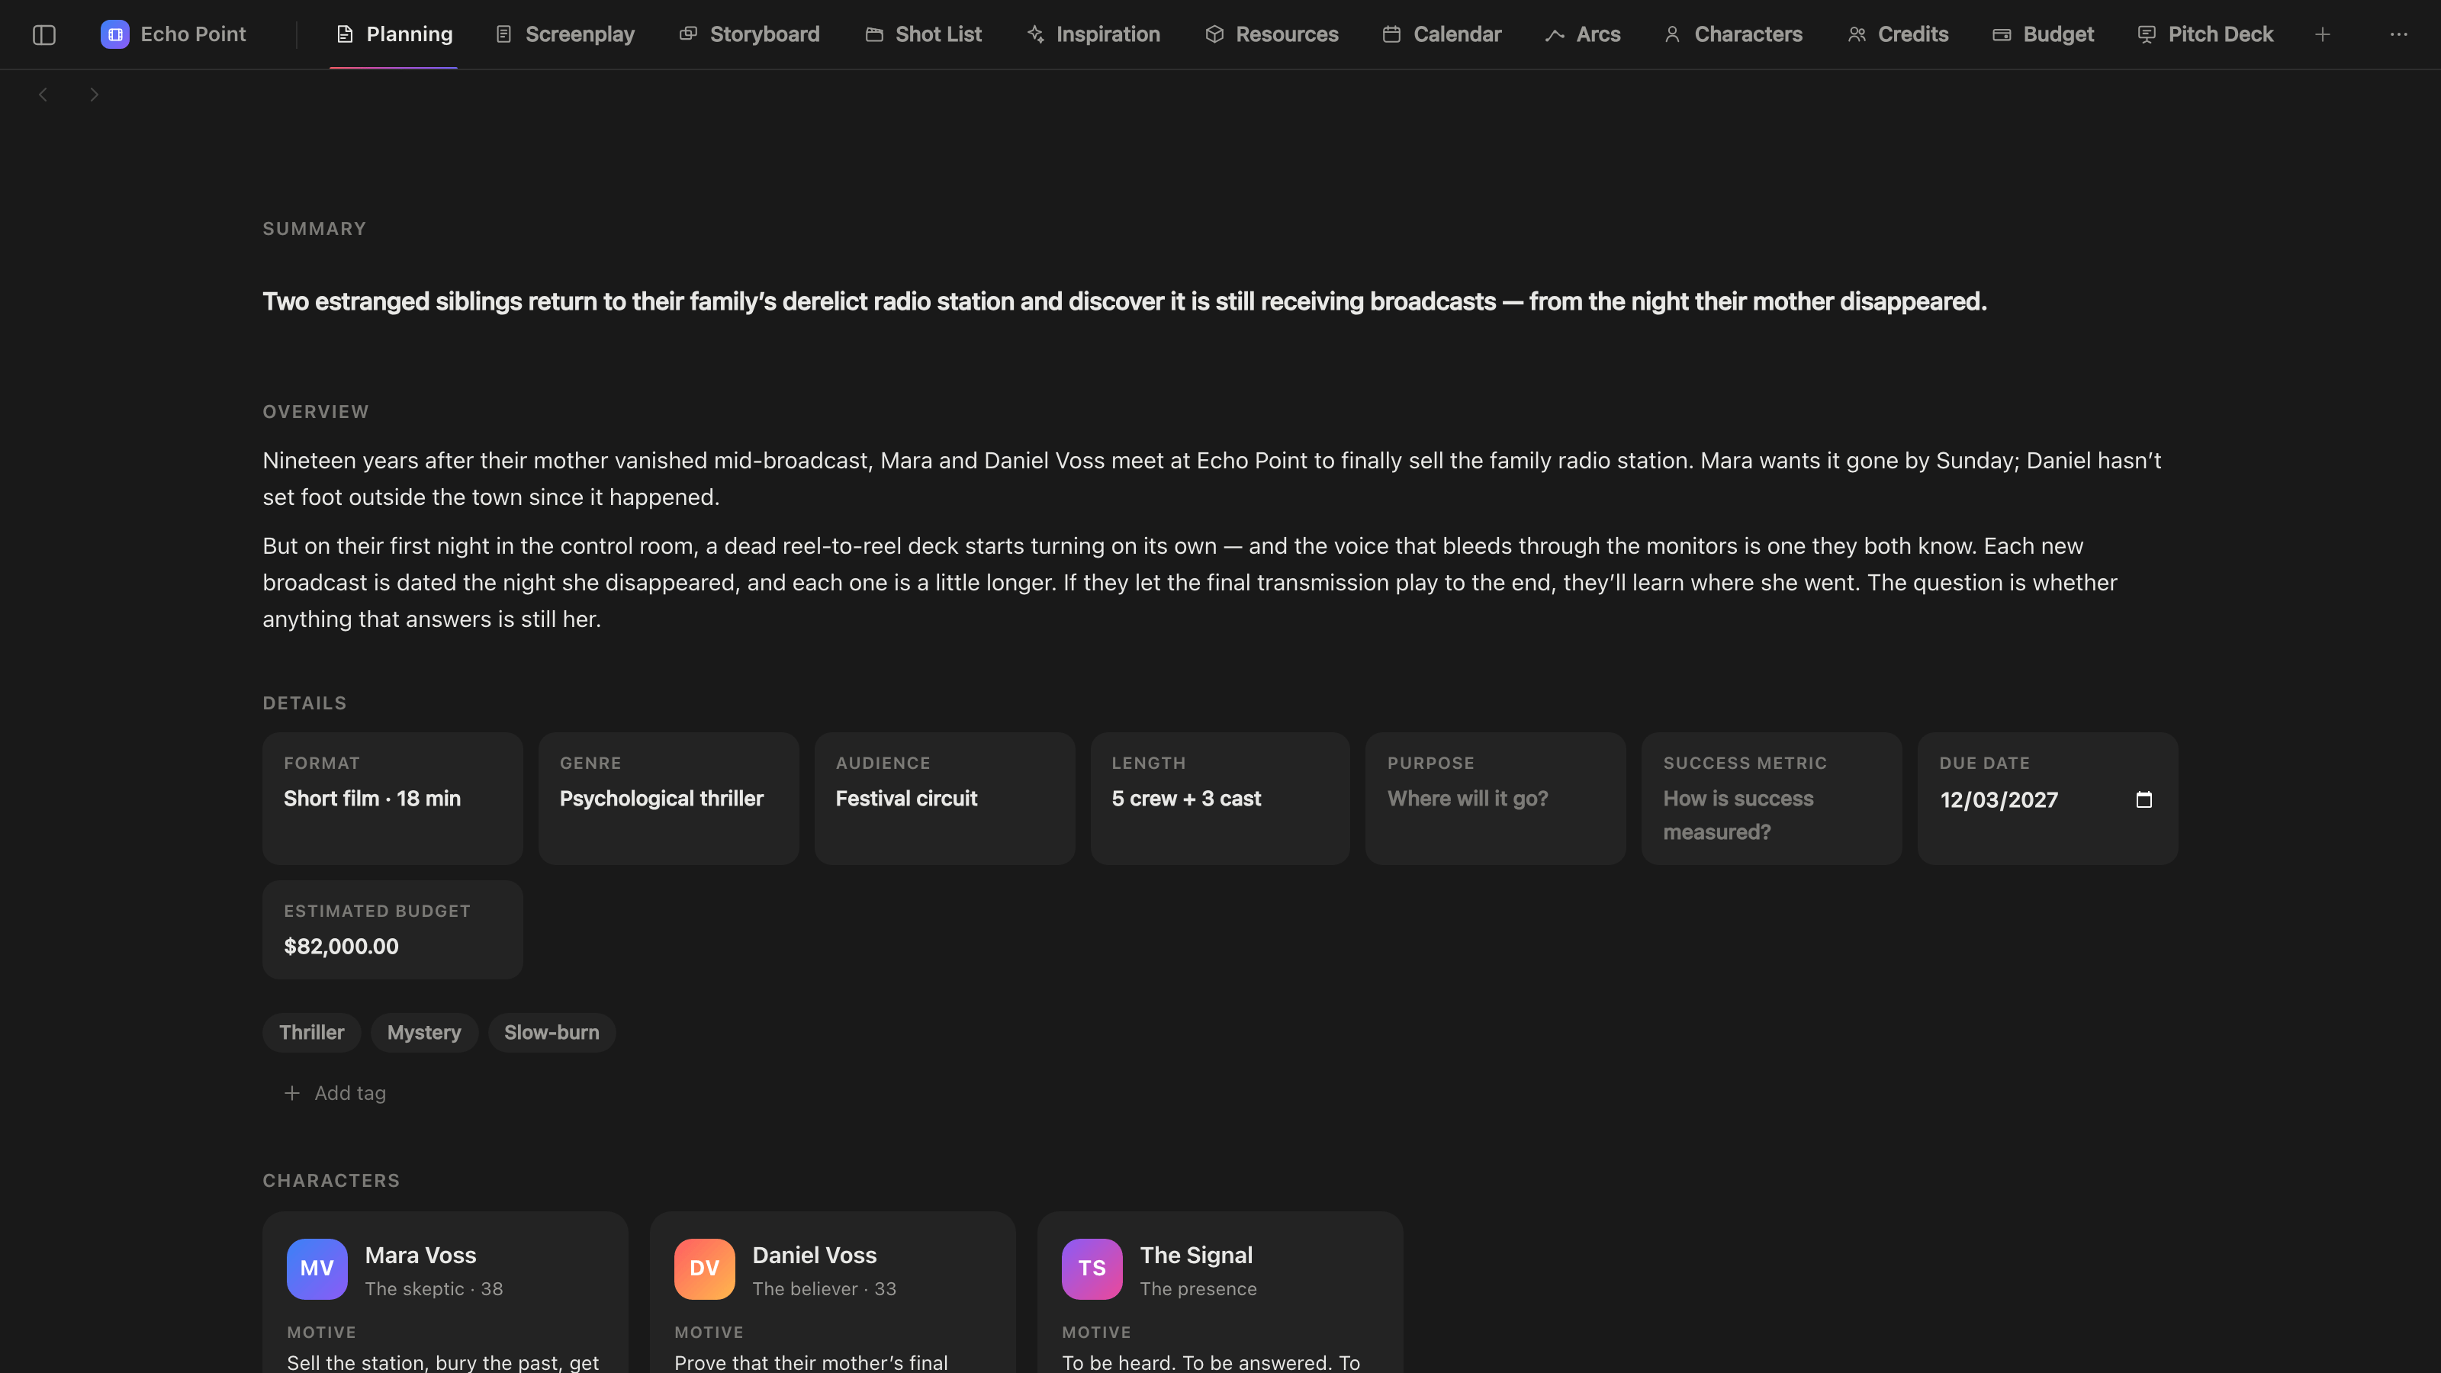Switch to the Planning tab
Image resolution: width=2441 pixels, height=1373 pixels.
coord(394,35)
